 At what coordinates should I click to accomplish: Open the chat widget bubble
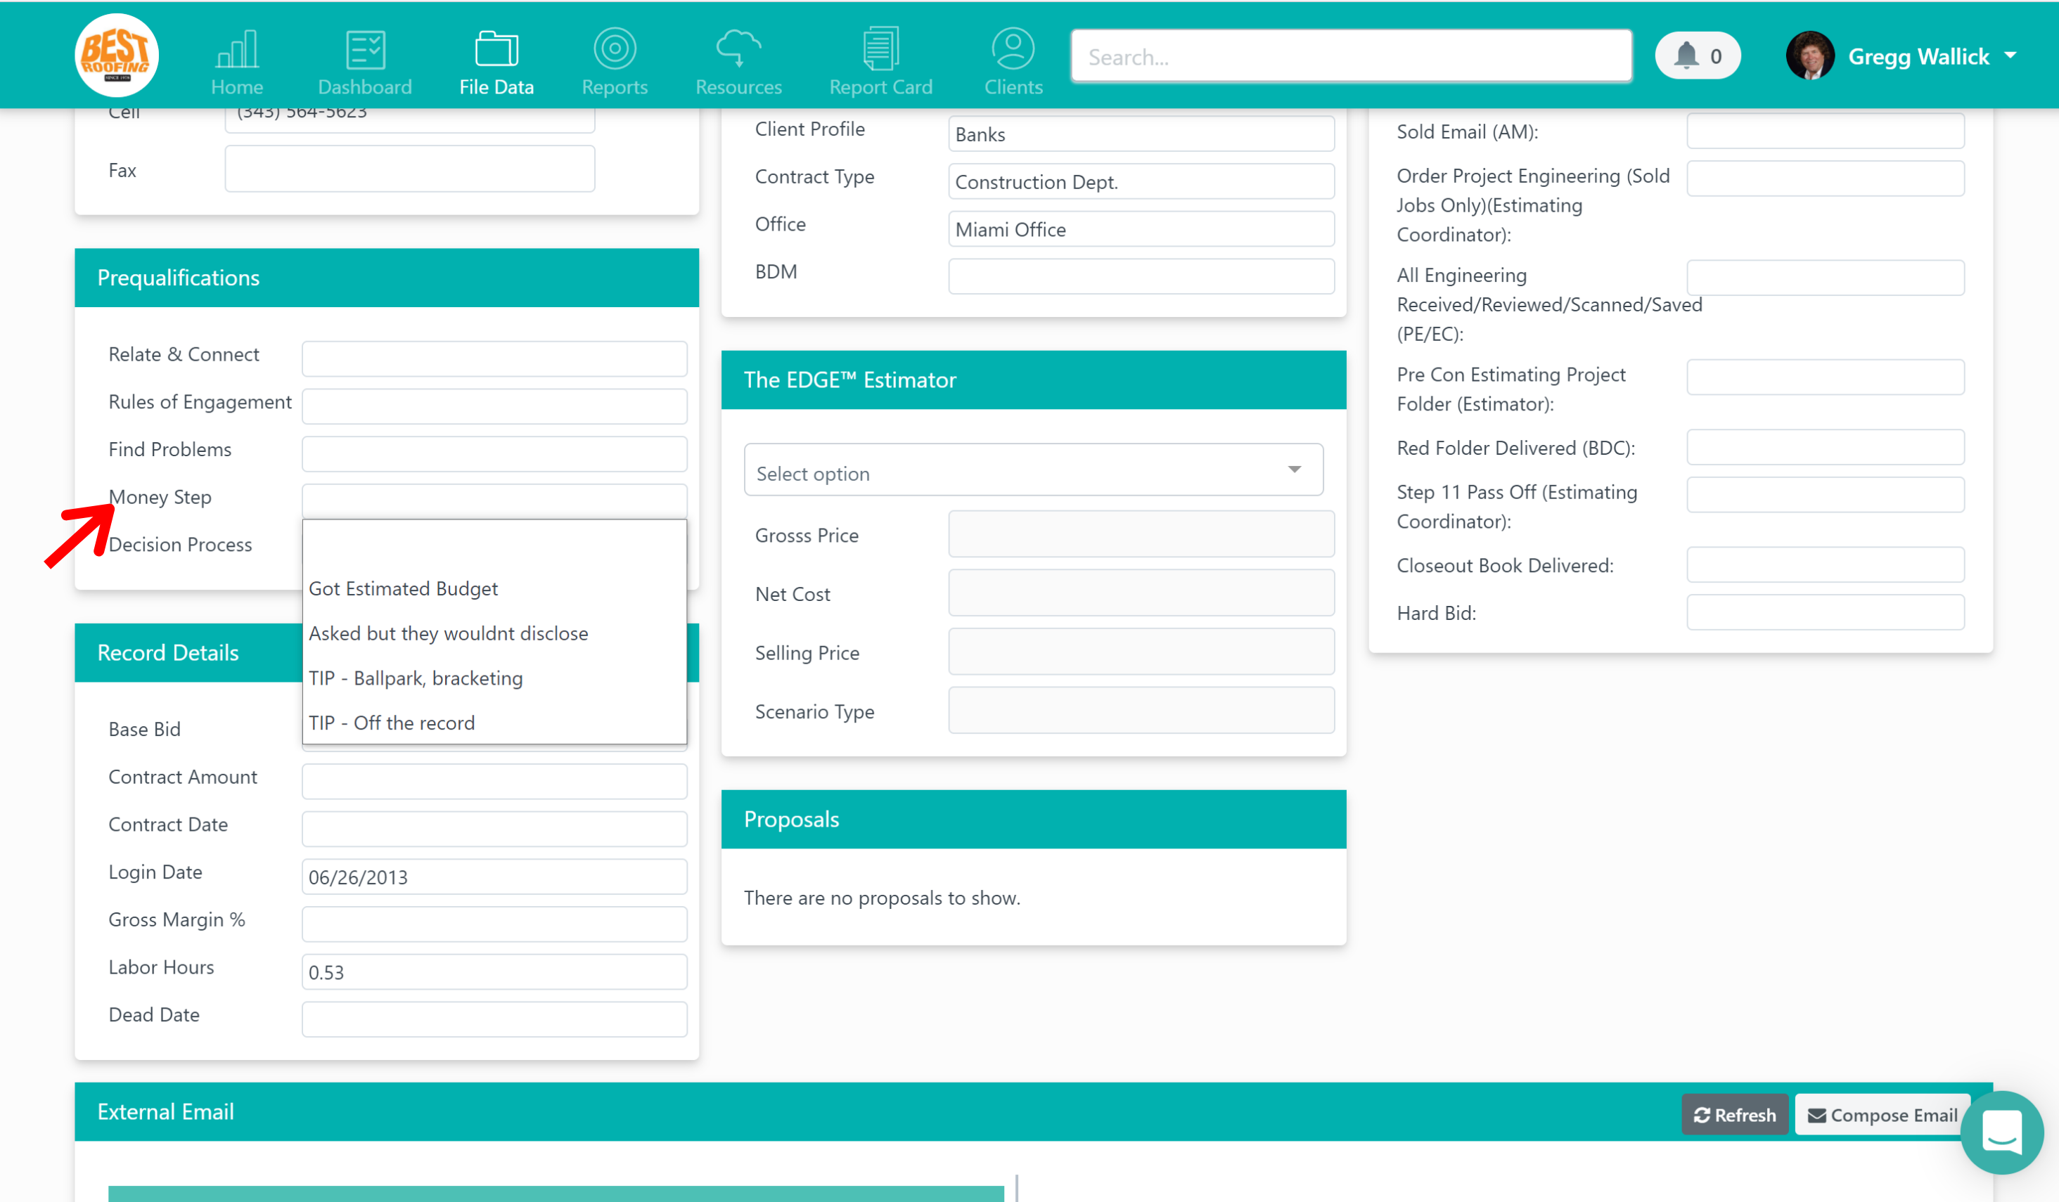[x=2001, y=1132]
